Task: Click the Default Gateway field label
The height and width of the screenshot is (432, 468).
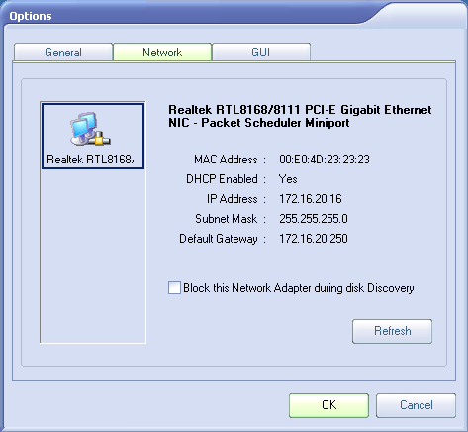Action: click(219, 239)
